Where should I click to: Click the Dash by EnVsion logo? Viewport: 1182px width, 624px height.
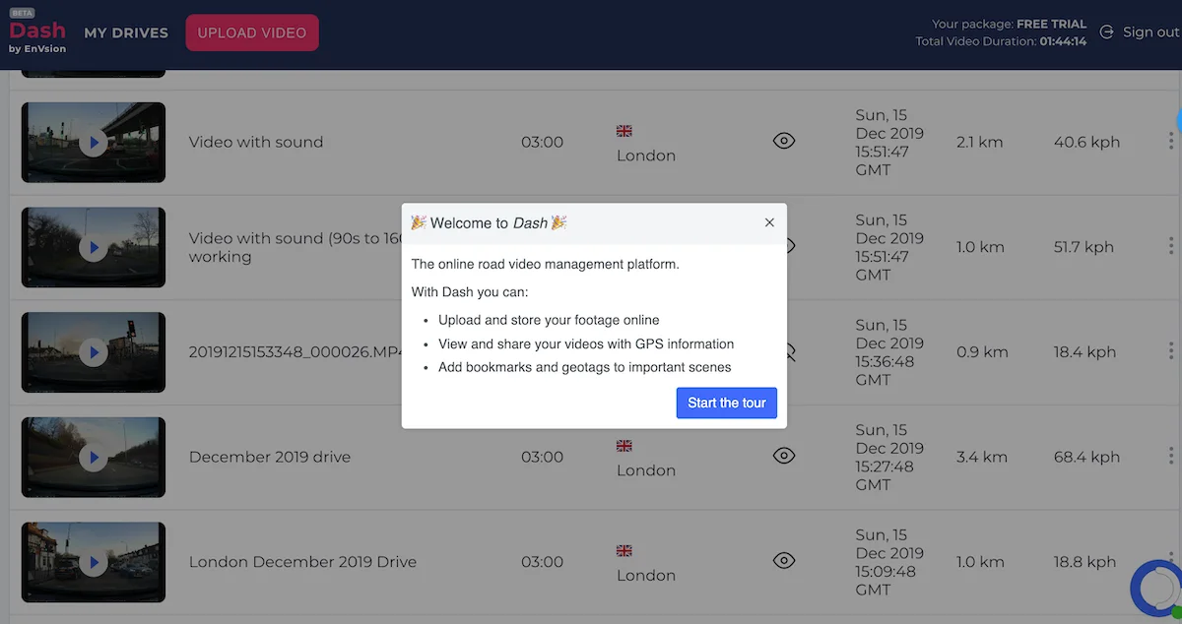click(x=37, y=32)
